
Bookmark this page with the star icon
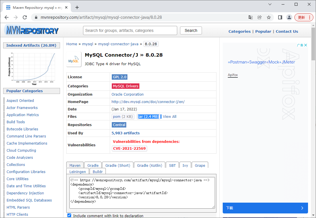[x=269, y=17]
